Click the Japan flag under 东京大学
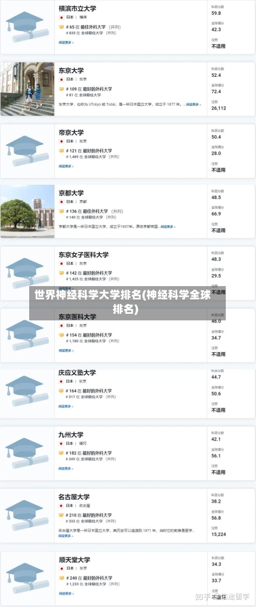This screenshot has width=256, height=607. (61, 79)
